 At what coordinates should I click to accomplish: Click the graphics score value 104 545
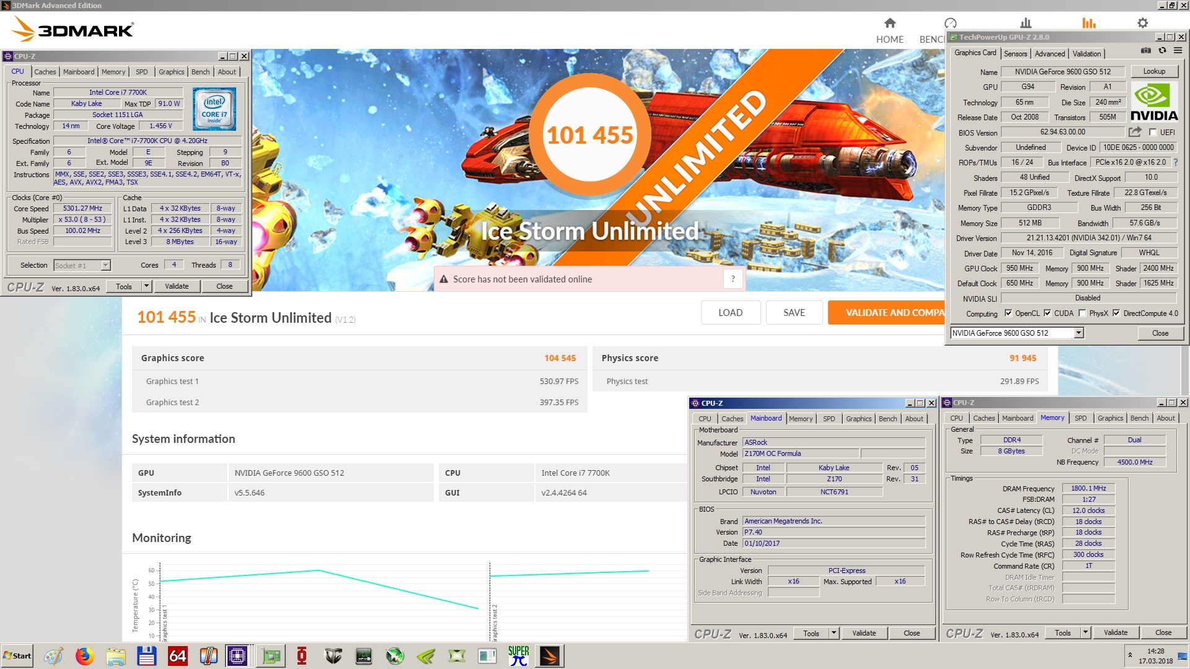560,358
